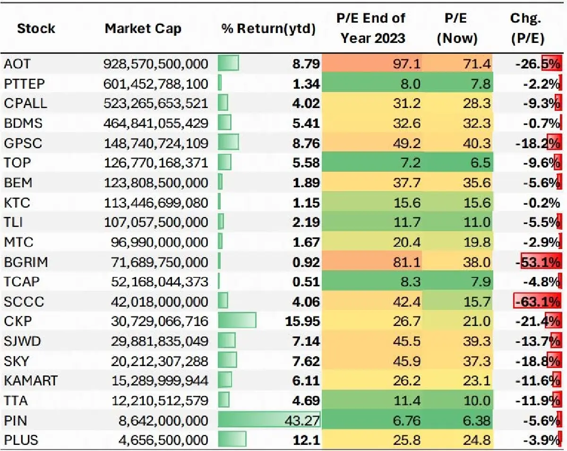Click the Stock column header

tap(36, 28)
